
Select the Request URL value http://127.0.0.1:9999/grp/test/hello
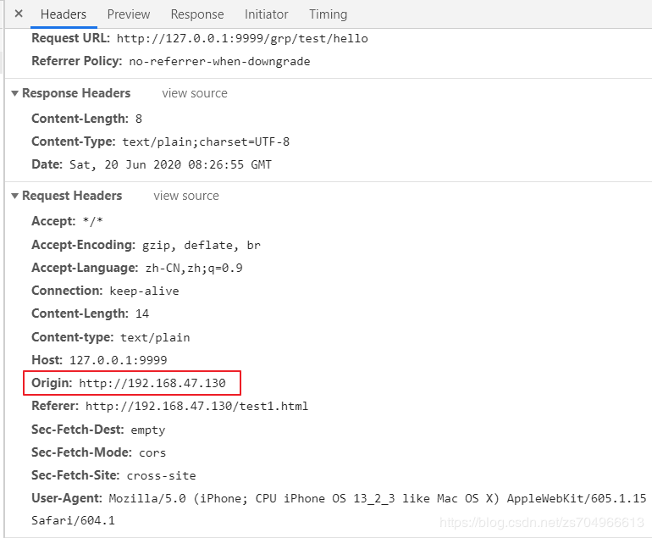pyautogui.click(x=242, y=39)
